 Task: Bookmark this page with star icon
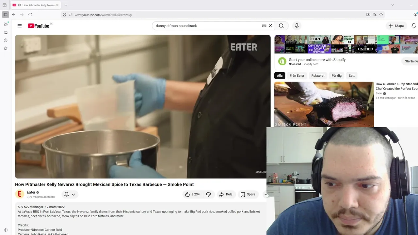click(x=381, y=15)
